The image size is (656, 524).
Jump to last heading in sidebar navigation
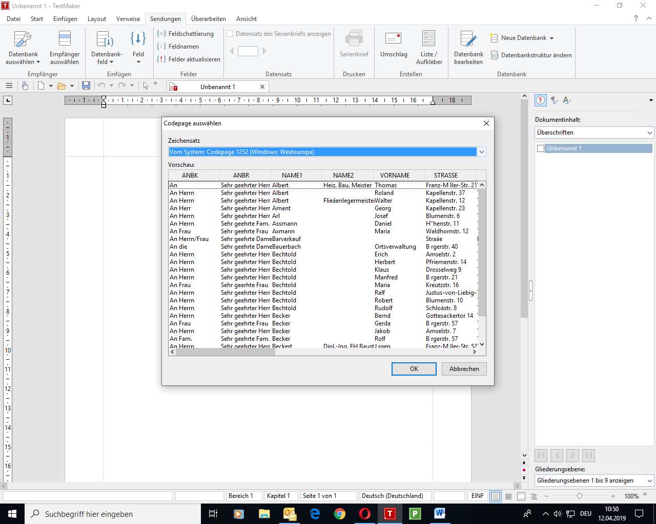(589, 455)
